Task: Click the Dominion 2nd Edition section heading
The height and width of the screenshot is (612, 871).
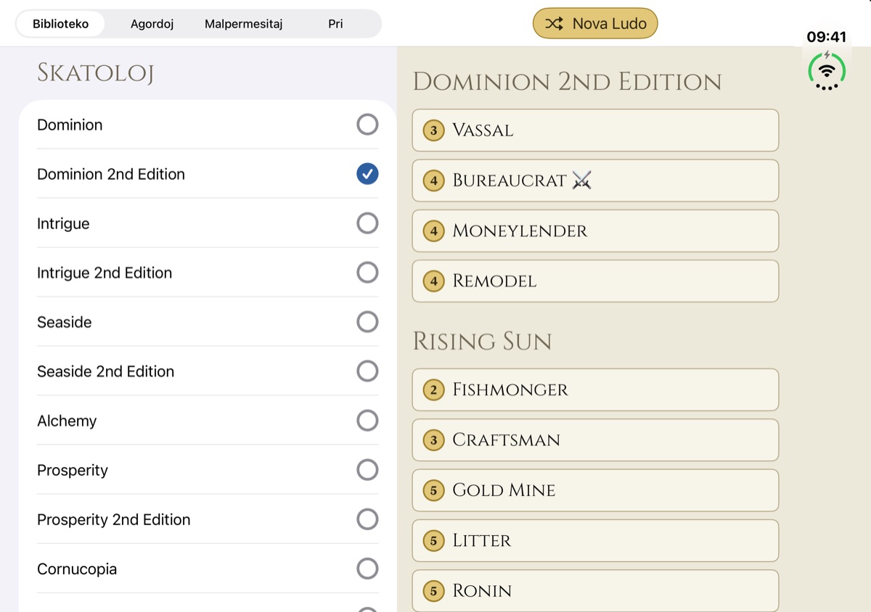Action: point(567,82)
